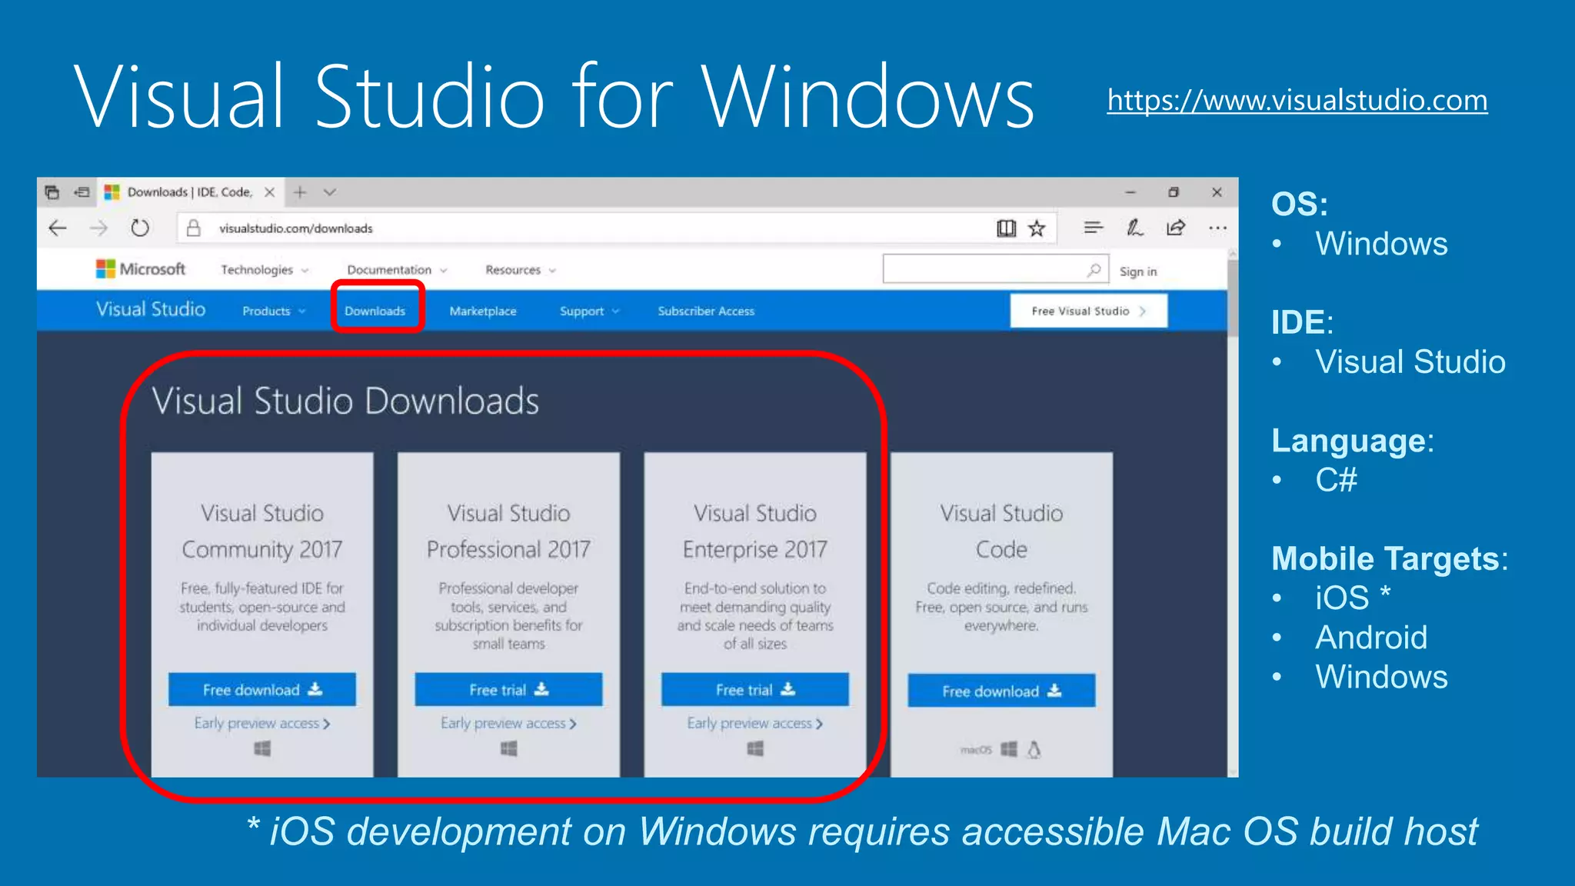Expand the Documentation menu
The height and width of the screenshot is (886, 1575).
coord(397,270)
